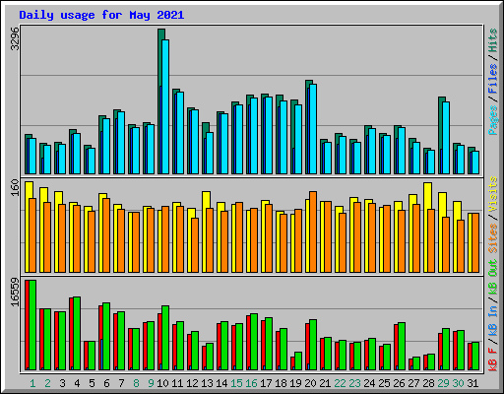This screenshot has height=394, width=504.
Task: Click the x-axis day label "6"
Action: (x=106, y=383)
